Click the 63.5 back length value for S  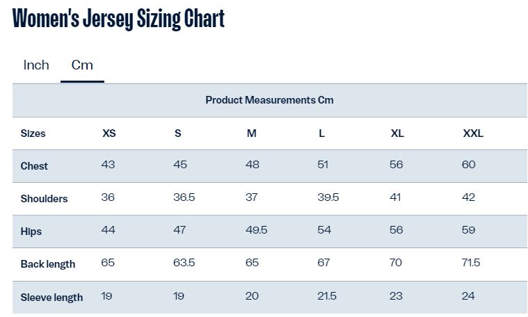tap(184, 263)
